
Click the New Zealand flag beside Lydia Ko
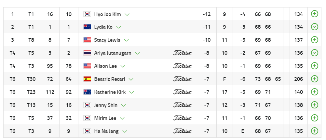pos(87,27)
